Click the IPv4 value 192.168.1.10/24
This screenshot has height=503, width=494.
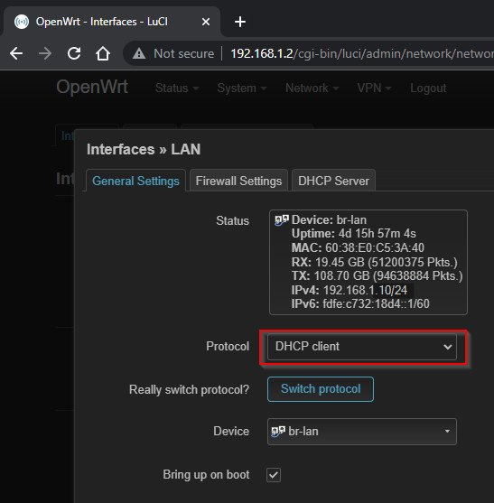(365, 290)
